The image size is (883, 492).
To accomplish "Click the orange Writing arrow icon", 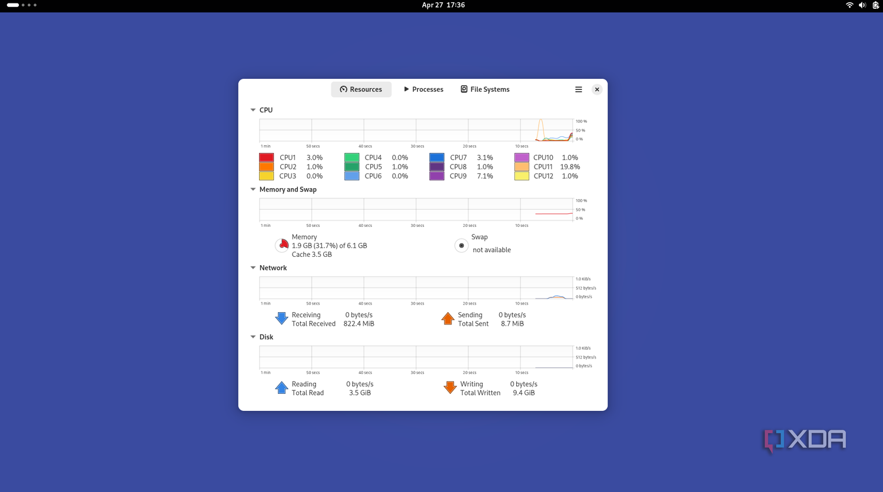I will [x=450, y=388].
